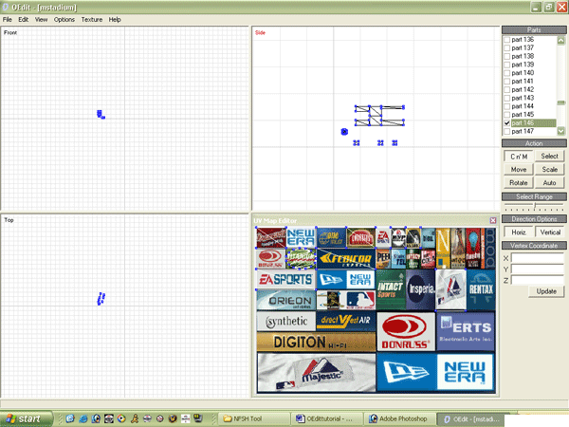The height and width of the screenshot is (427, 569).
Task: Switch to Adobe Photoshop taskbar window
Action: pyautogui.click(x=399, y=419)
